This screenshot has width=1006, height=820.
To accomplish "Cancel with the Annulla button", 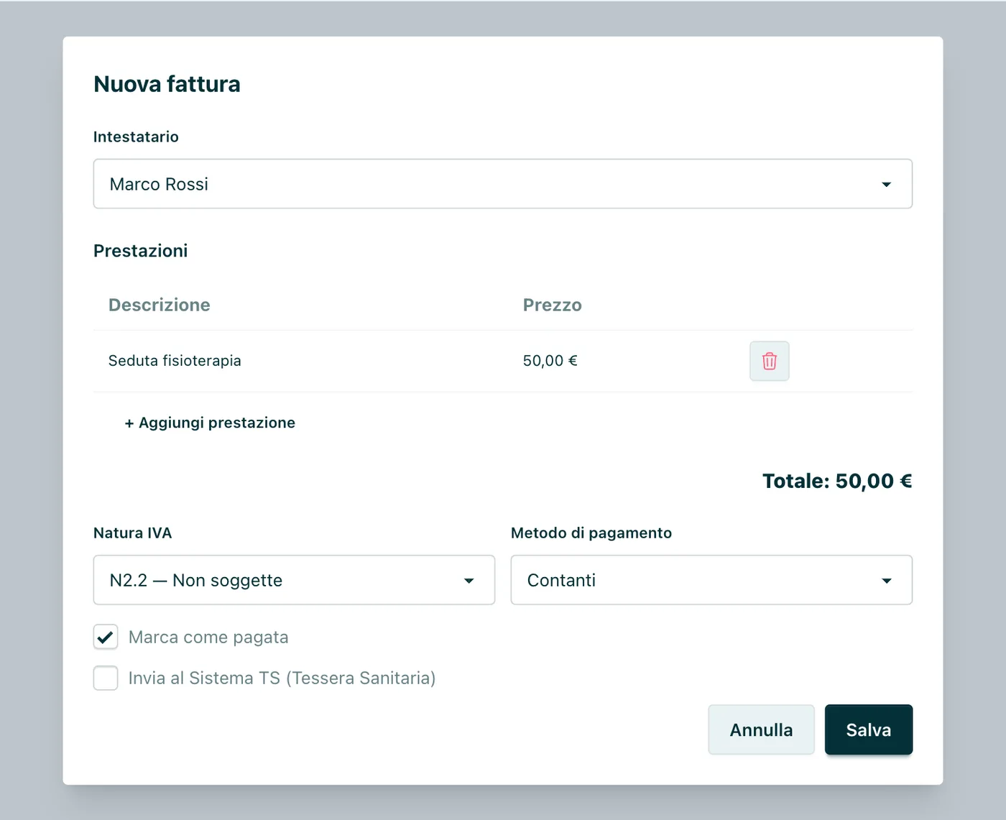I will (x=761, y=729).
